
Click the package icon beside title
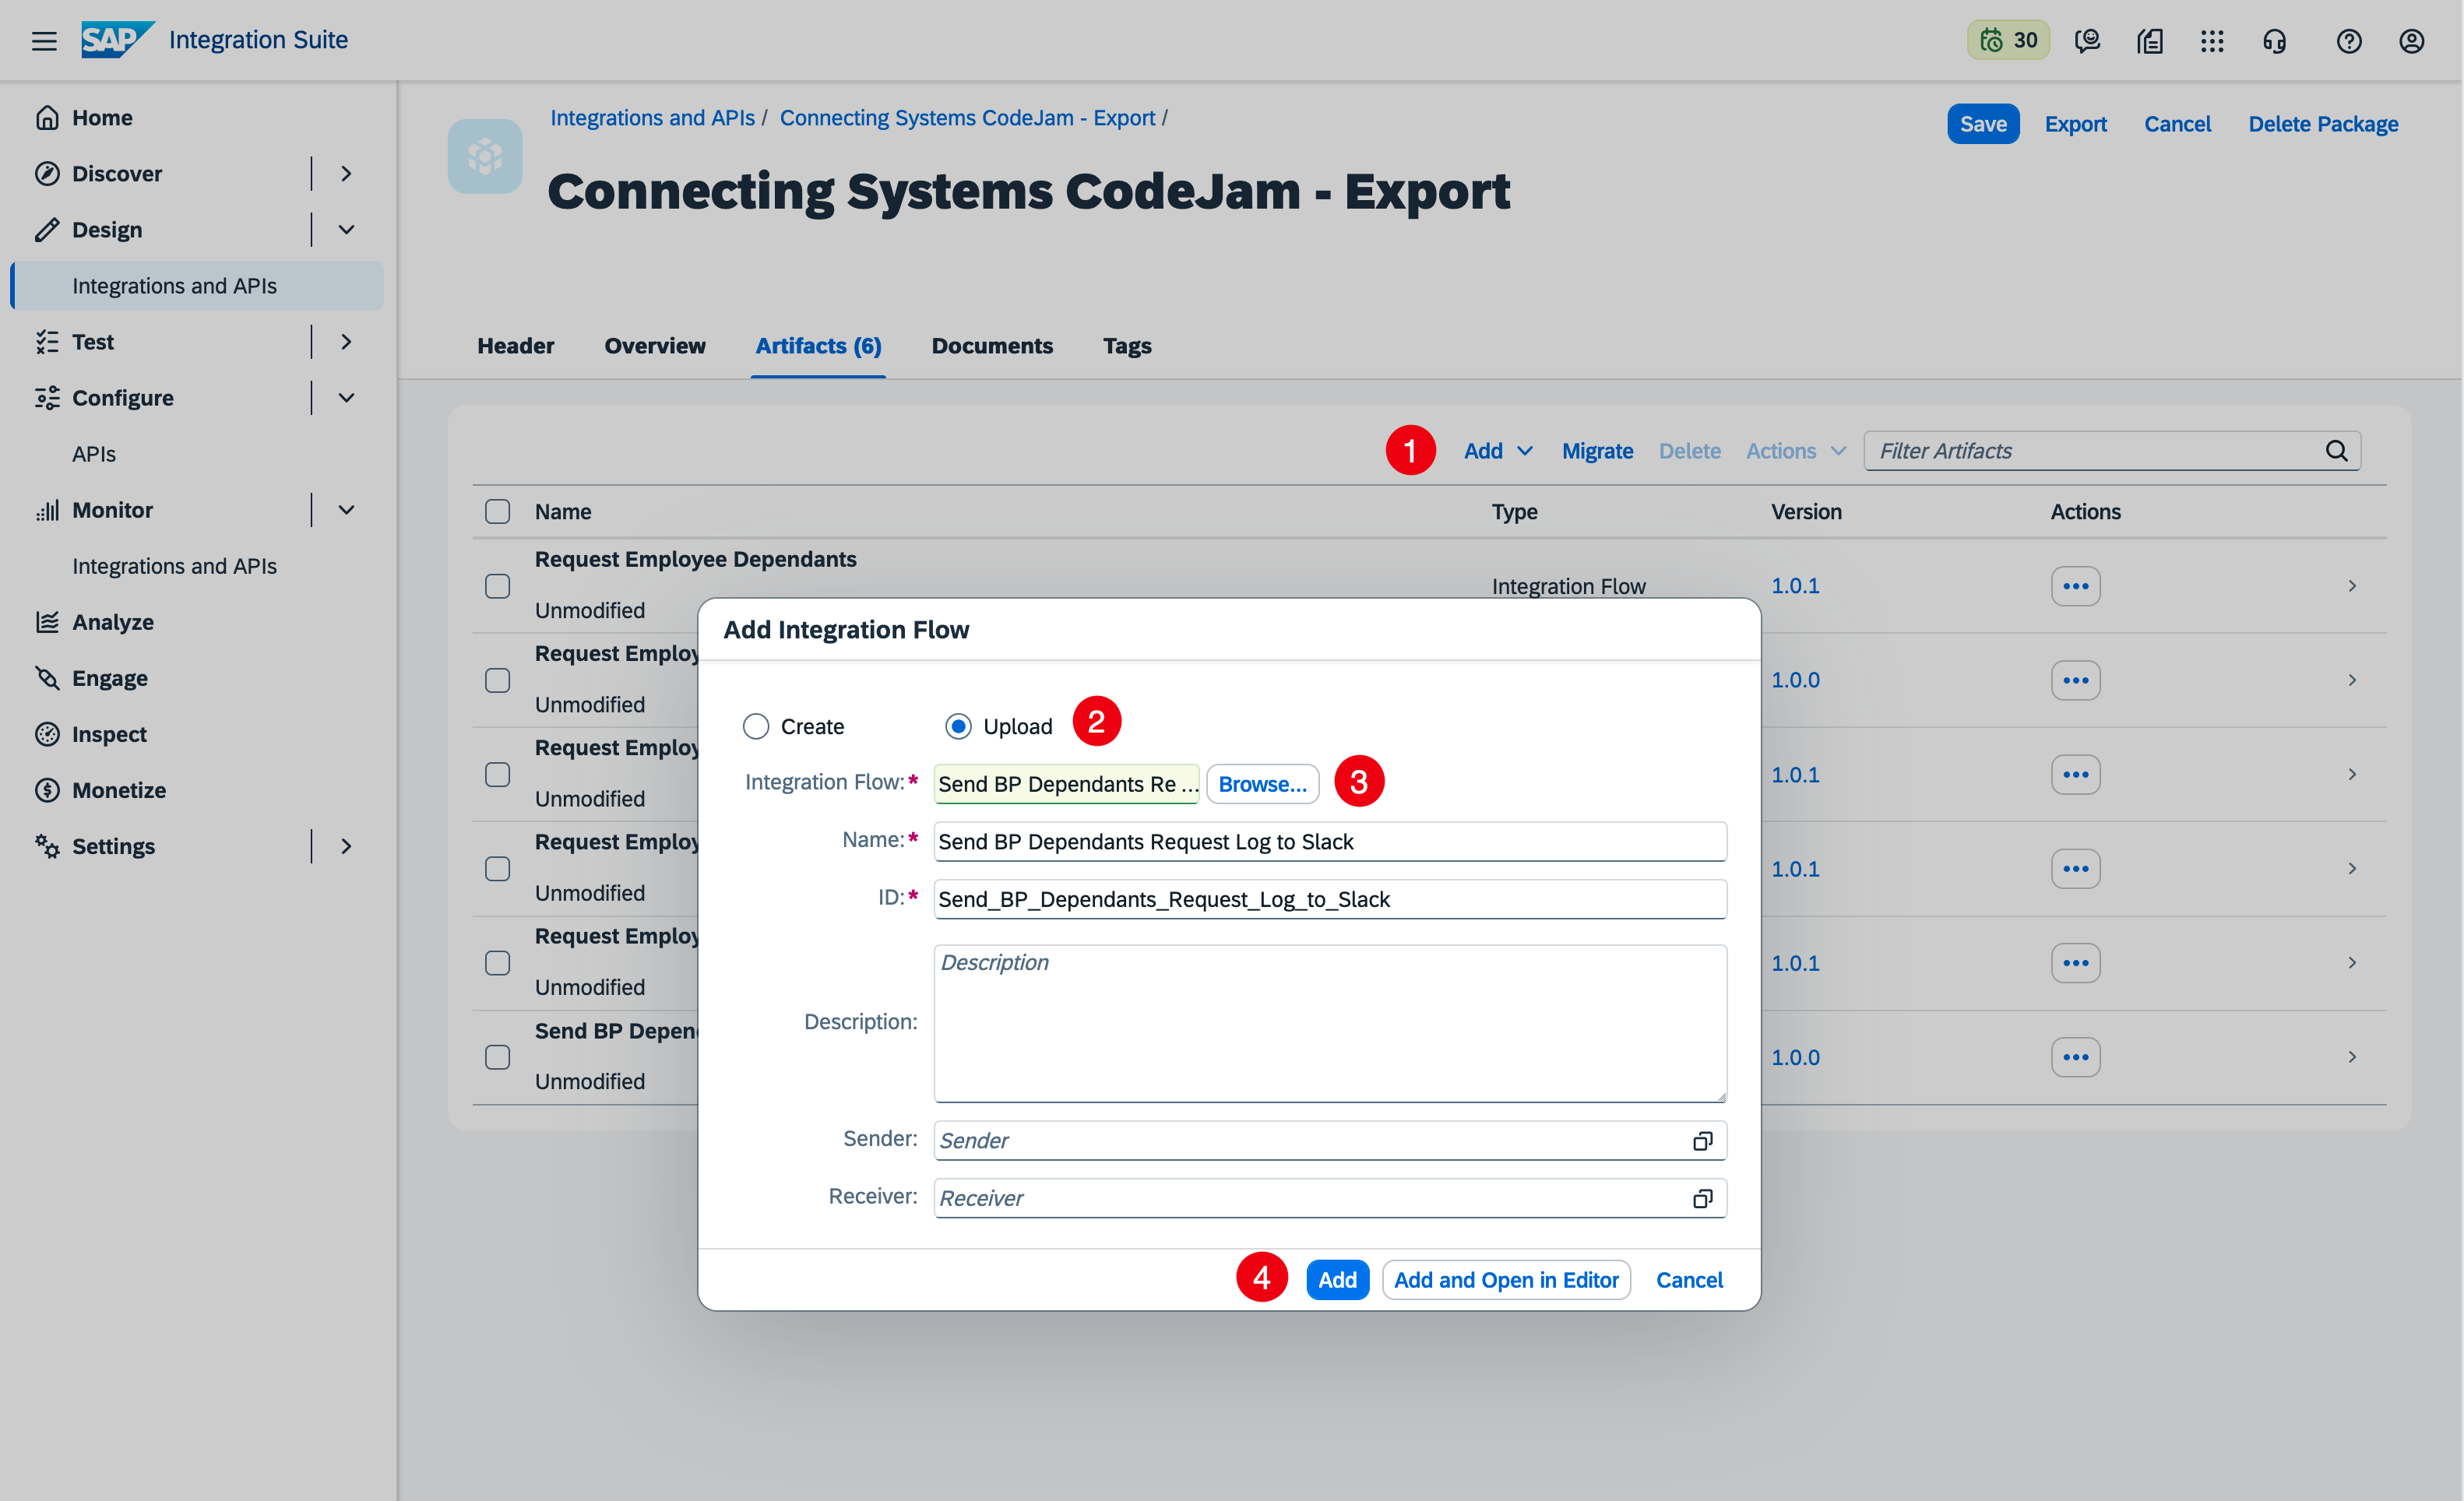(485, 156)
